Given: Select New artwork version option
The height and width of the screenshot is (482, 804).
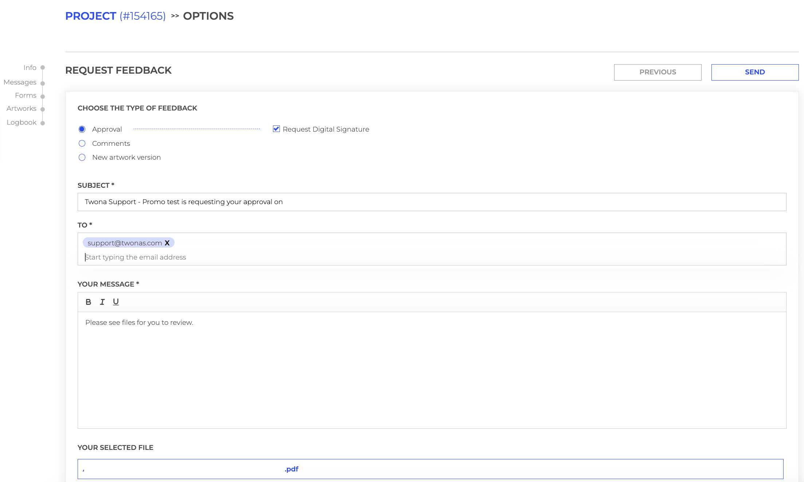Looking at the screenshot, I should point(82,158).
